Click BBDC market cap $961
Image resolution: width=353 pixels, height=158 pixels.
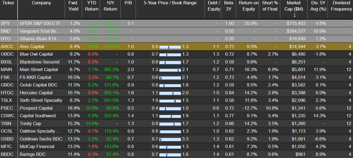(x=301, y=154)
